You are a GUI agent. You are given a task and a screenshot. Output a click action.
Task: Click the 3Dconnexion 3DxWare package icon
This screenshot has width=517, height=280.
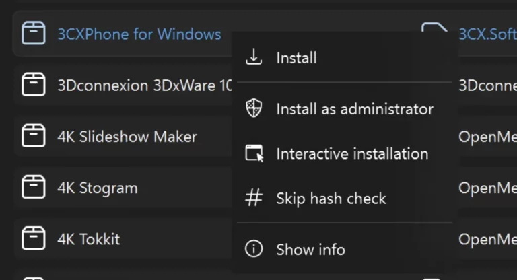(x=33, y=84)
